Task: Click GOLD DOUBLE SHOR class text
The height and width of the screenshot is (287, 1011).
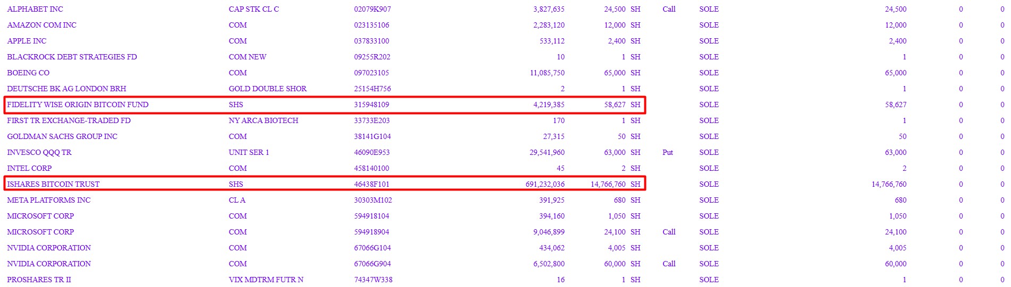Action: pos(268,89)
